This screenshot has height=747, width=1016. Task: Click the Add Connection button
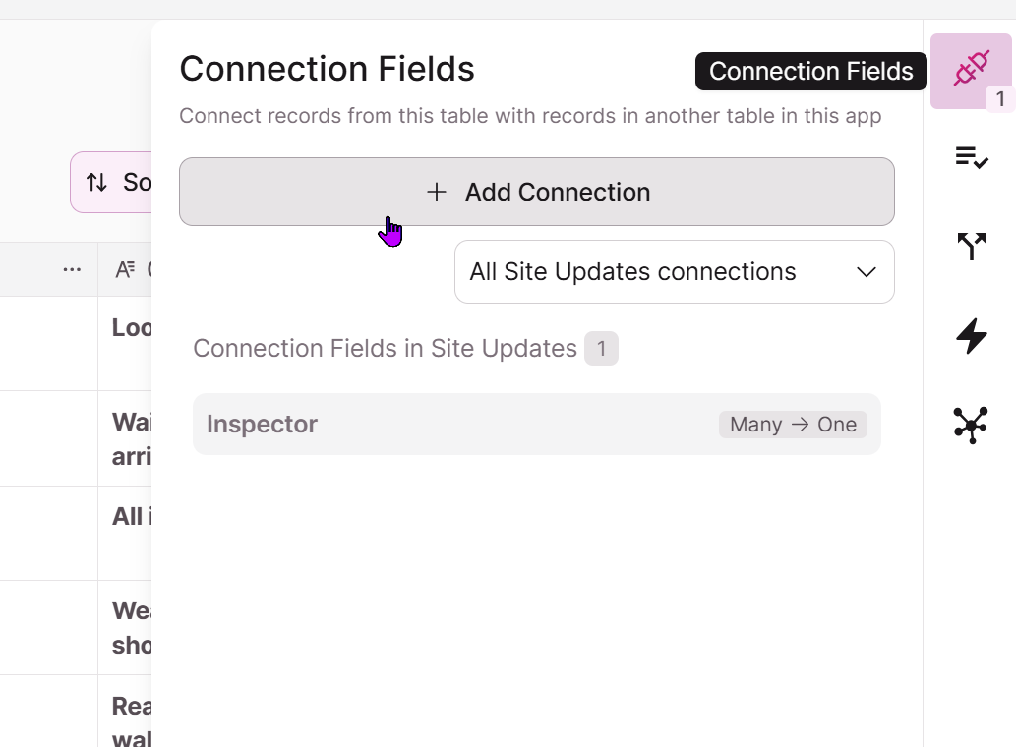coord(536,193)
